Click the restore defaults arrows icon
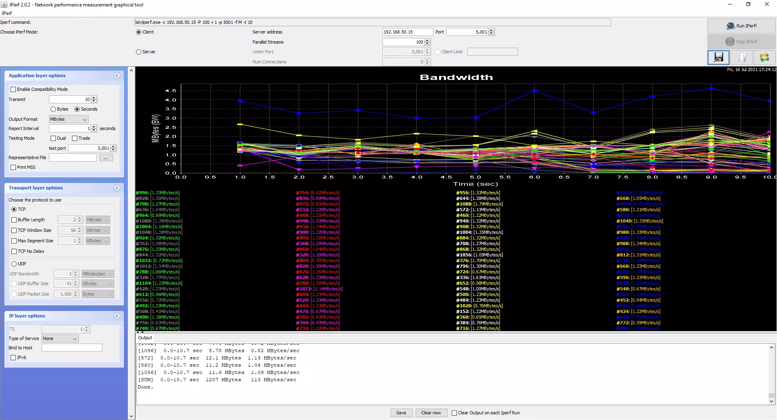This screenshot has width=777, height=420. (x=764, y=57)
